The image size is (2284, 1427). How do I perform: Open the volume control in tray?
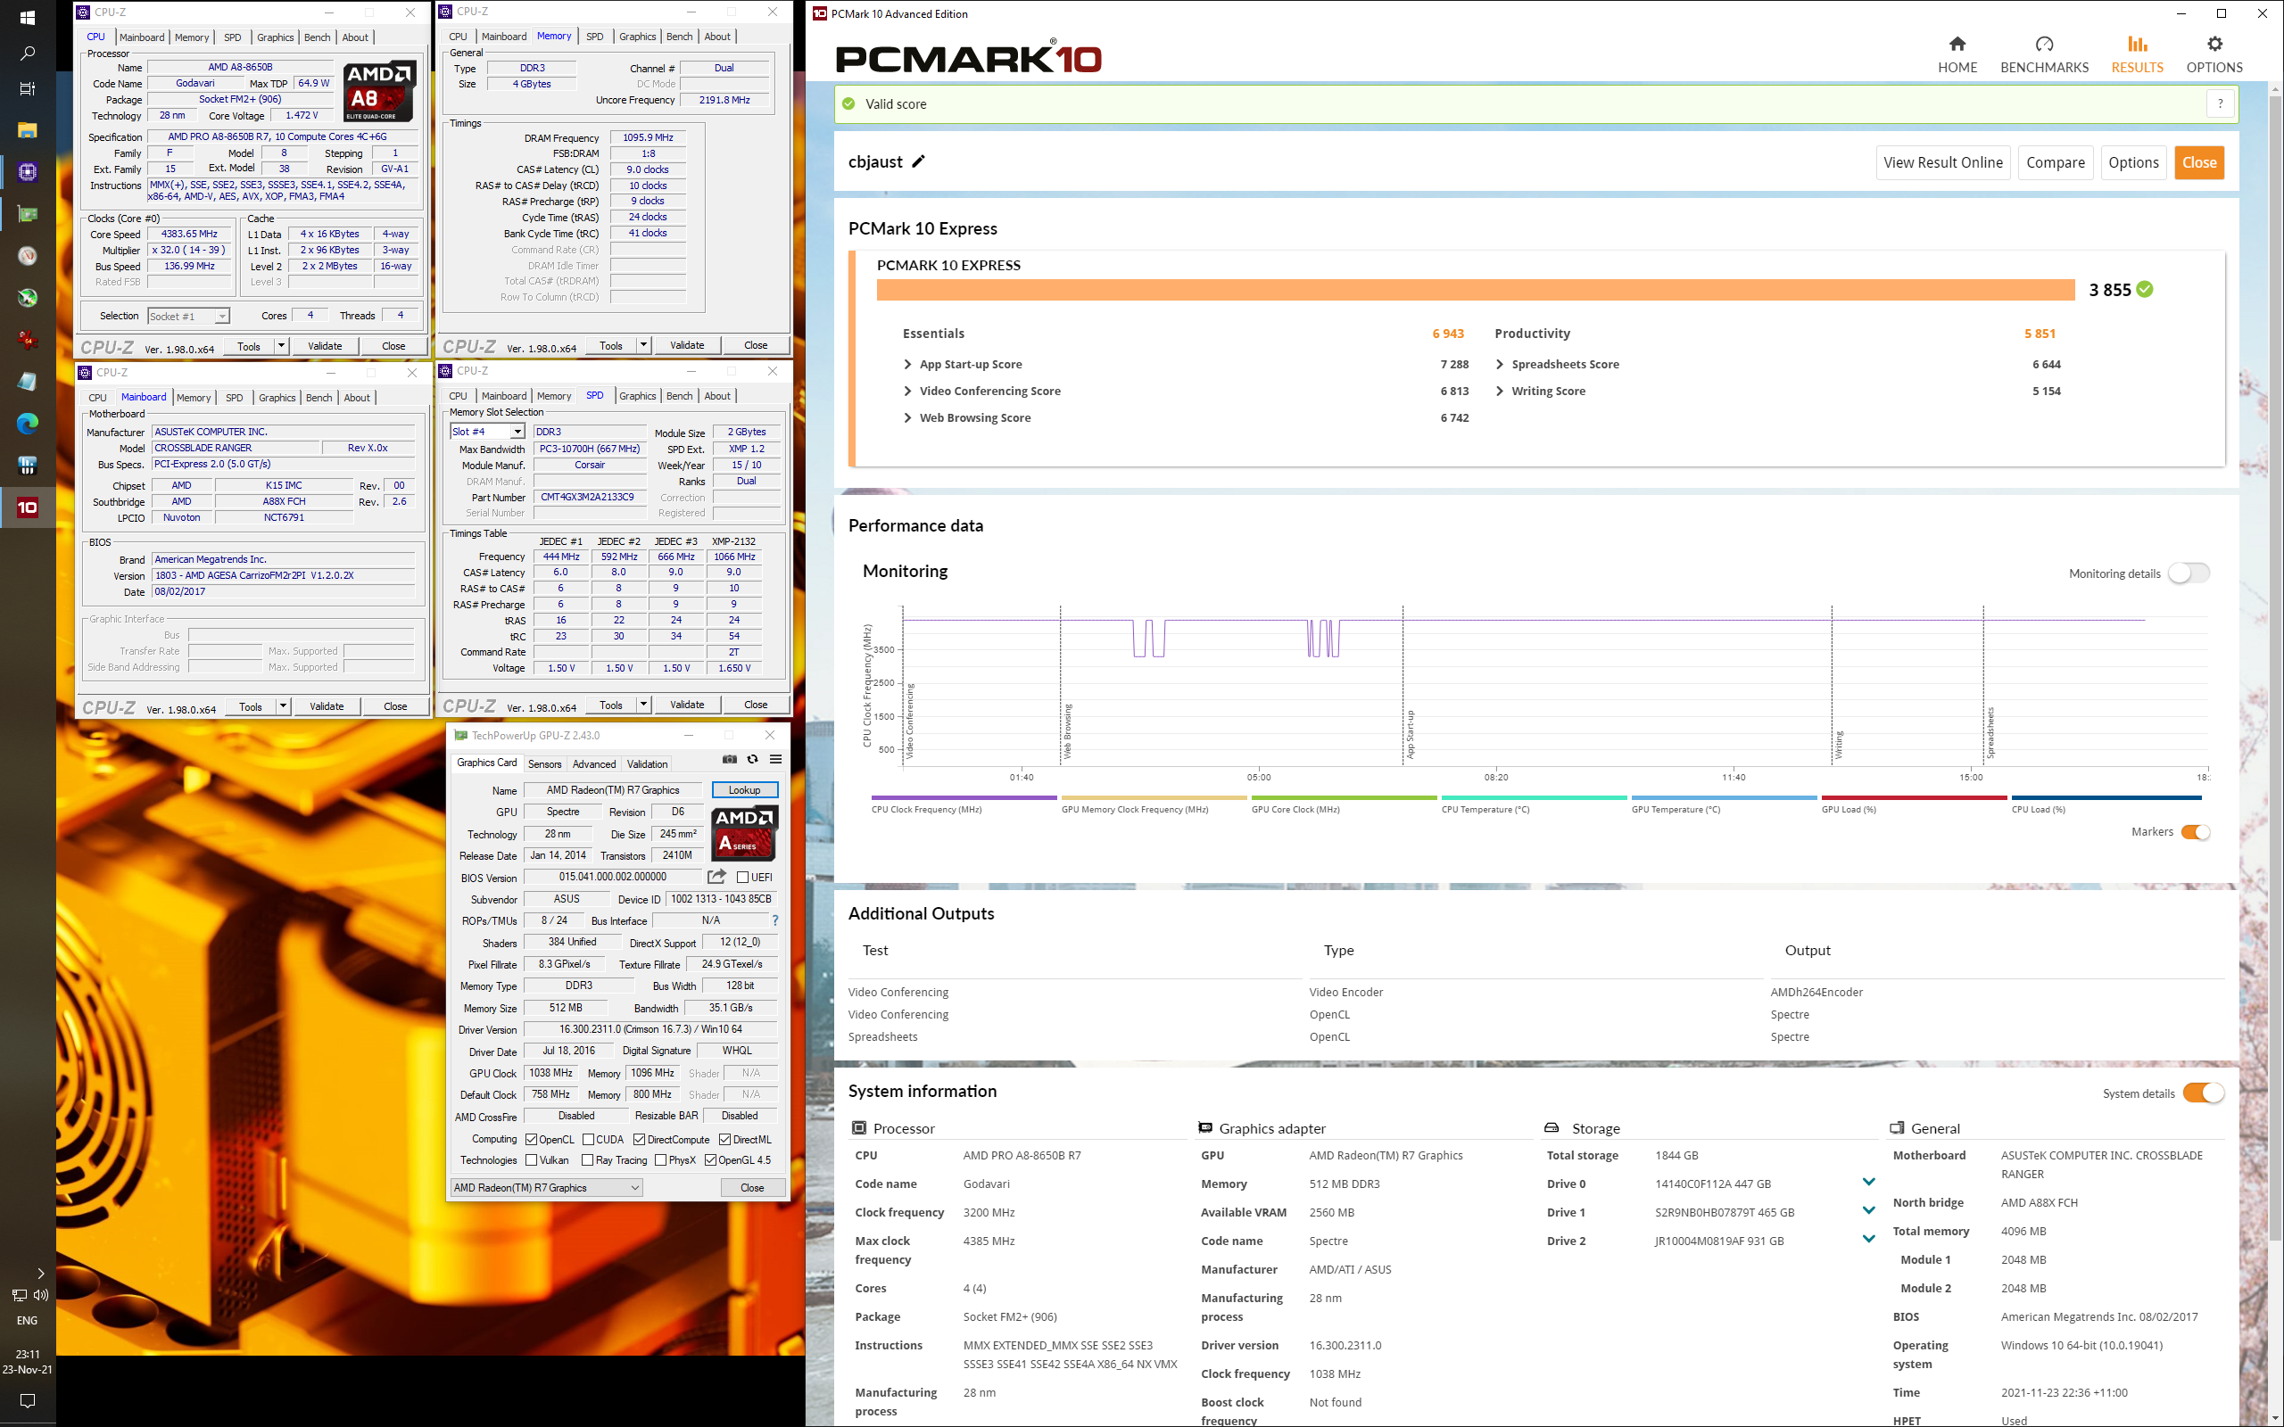40,1295
